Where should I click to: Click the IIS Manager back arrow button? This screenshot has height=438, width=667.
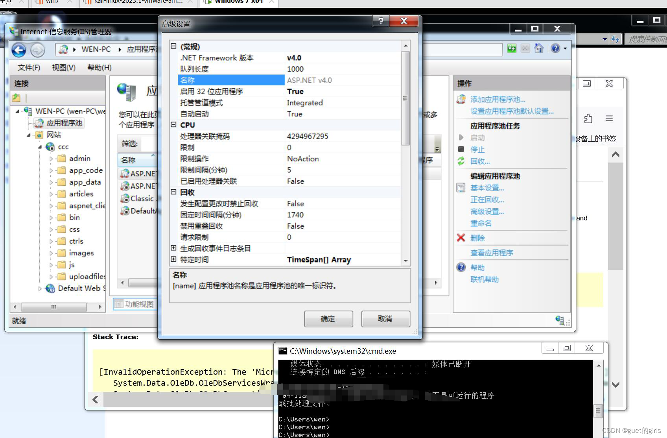coord(18,50)
